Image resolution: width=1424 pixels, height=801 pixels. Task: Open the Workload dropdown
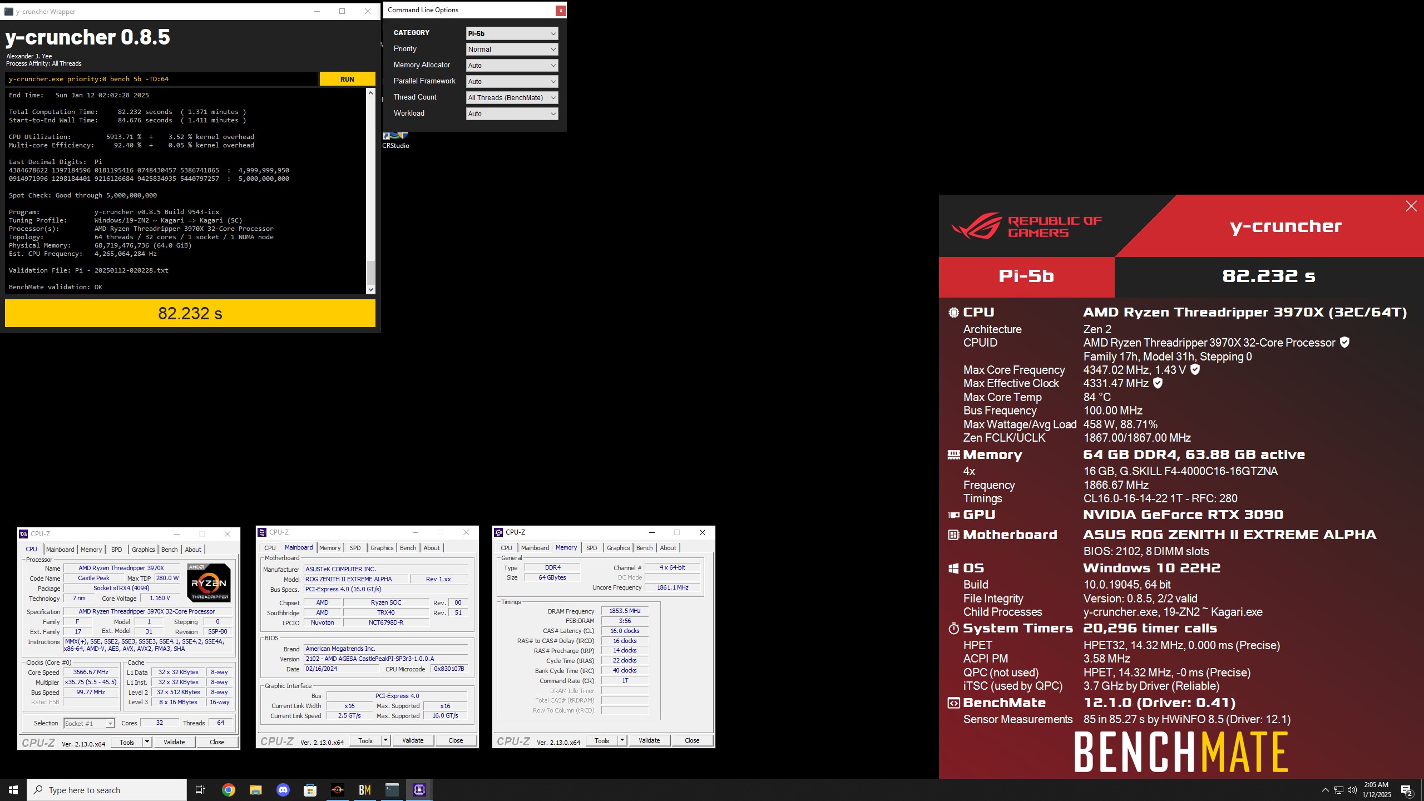512,114
